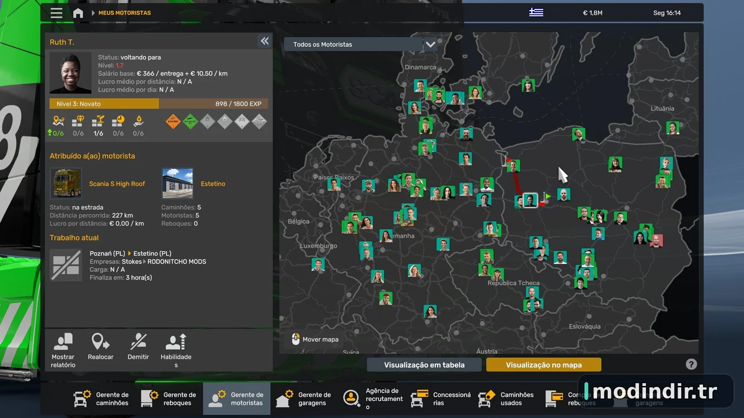Click the Poznań (PL) job origin text
The height and width of the screenshot is (418, 744).
point(107,254)
